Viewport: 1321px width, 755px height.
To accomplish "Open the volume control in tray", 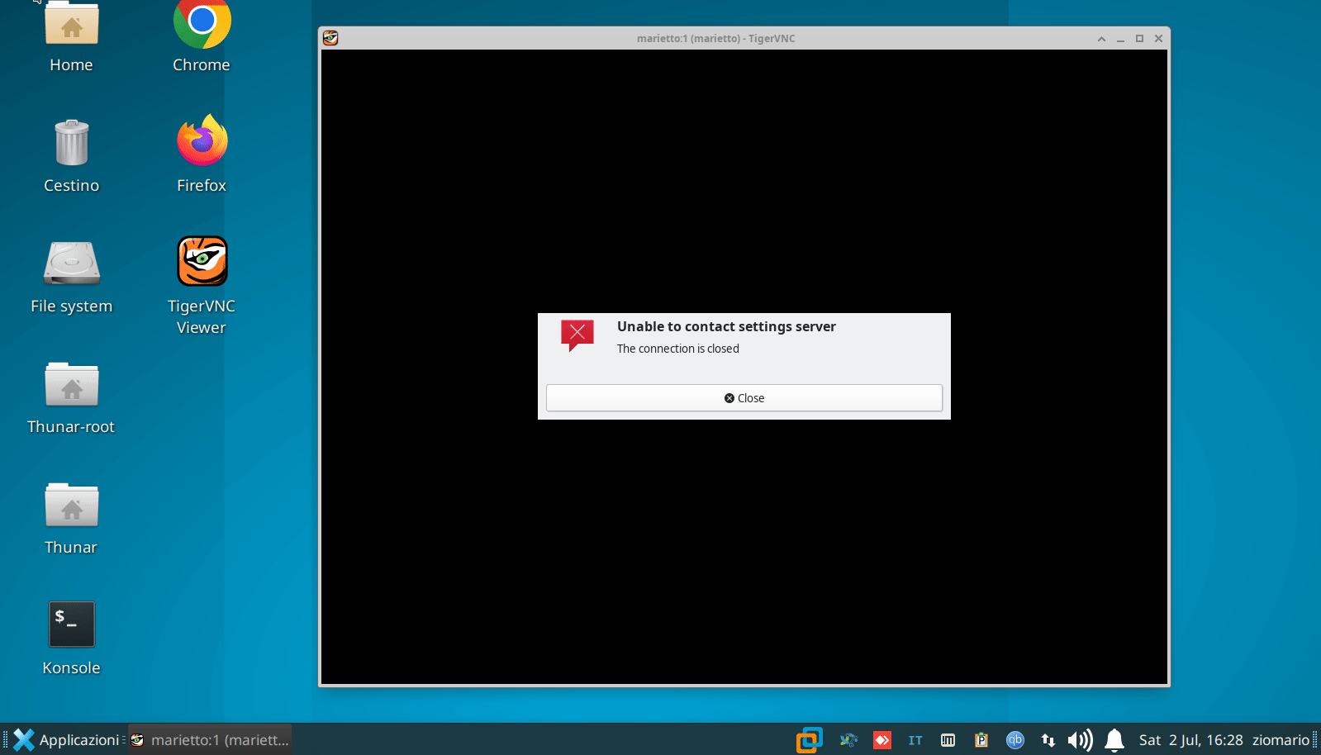I will (x=1080, y=740).
